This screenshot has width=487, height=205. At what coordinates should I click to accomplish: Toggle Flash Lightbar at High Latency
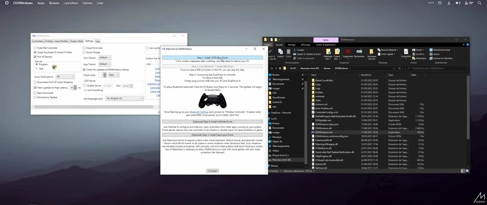pyautogui.click(x=35, y=88)
